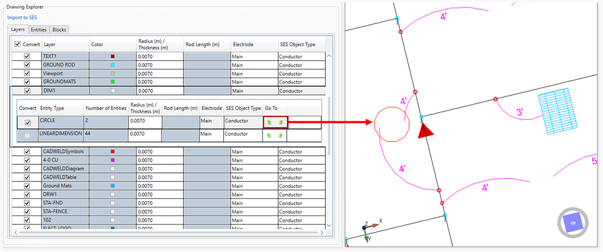Uncheck Convert for GROUND ROD layer

tap(27, 65)
